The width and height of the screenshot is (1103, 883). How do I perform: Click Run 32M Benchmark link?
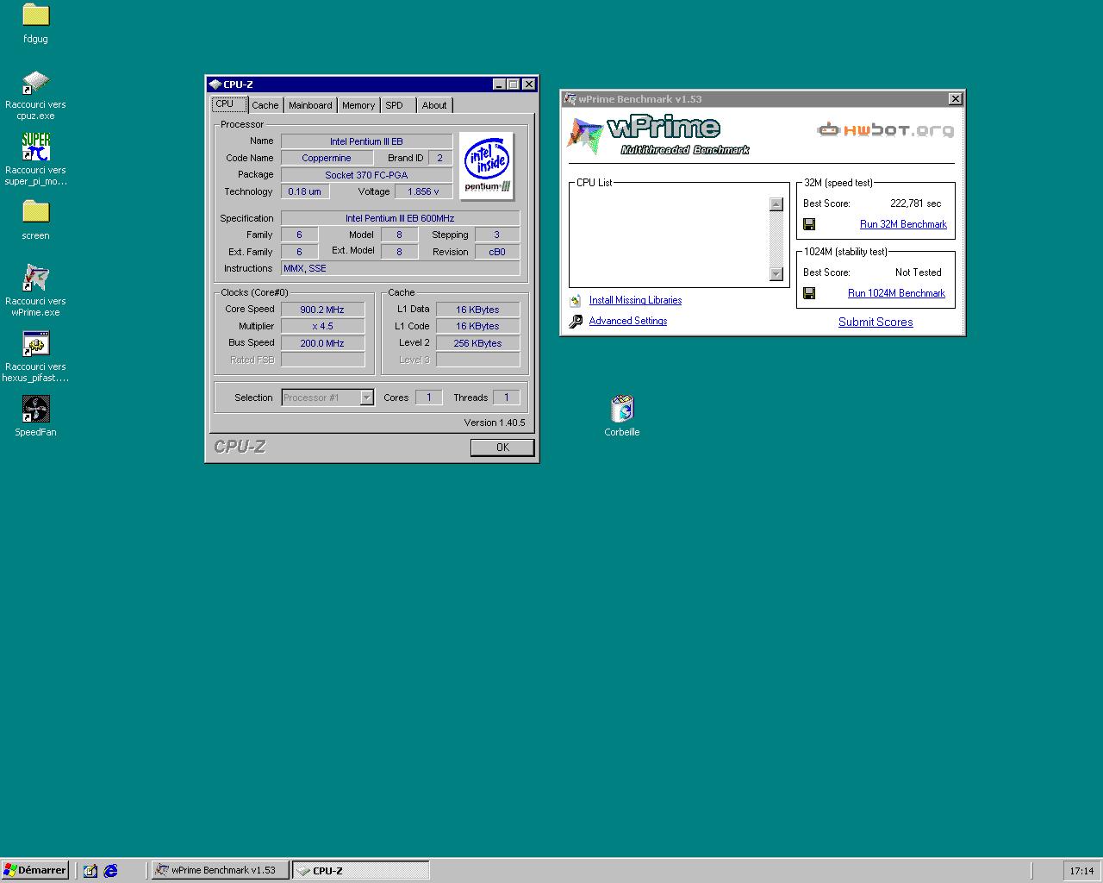tap(903, 224)
